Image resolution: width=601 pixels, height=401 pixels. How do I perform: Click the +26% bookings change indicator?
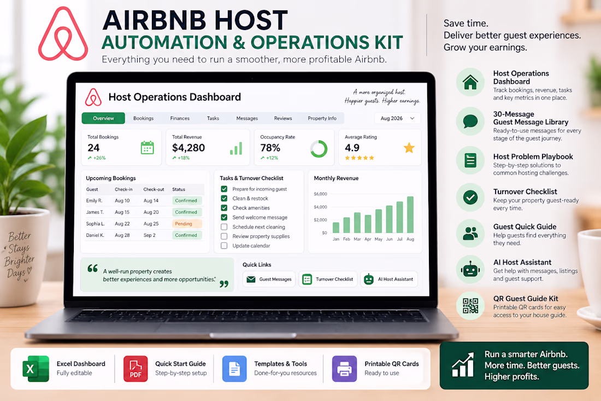click(x=97, y=158)
